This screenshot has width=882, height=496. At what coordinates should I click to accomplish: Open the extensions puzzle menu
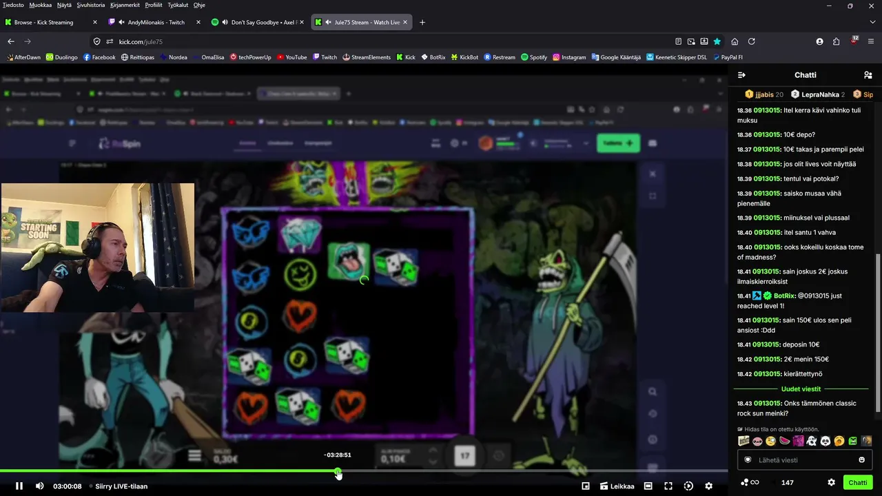(x=837, y=41)
